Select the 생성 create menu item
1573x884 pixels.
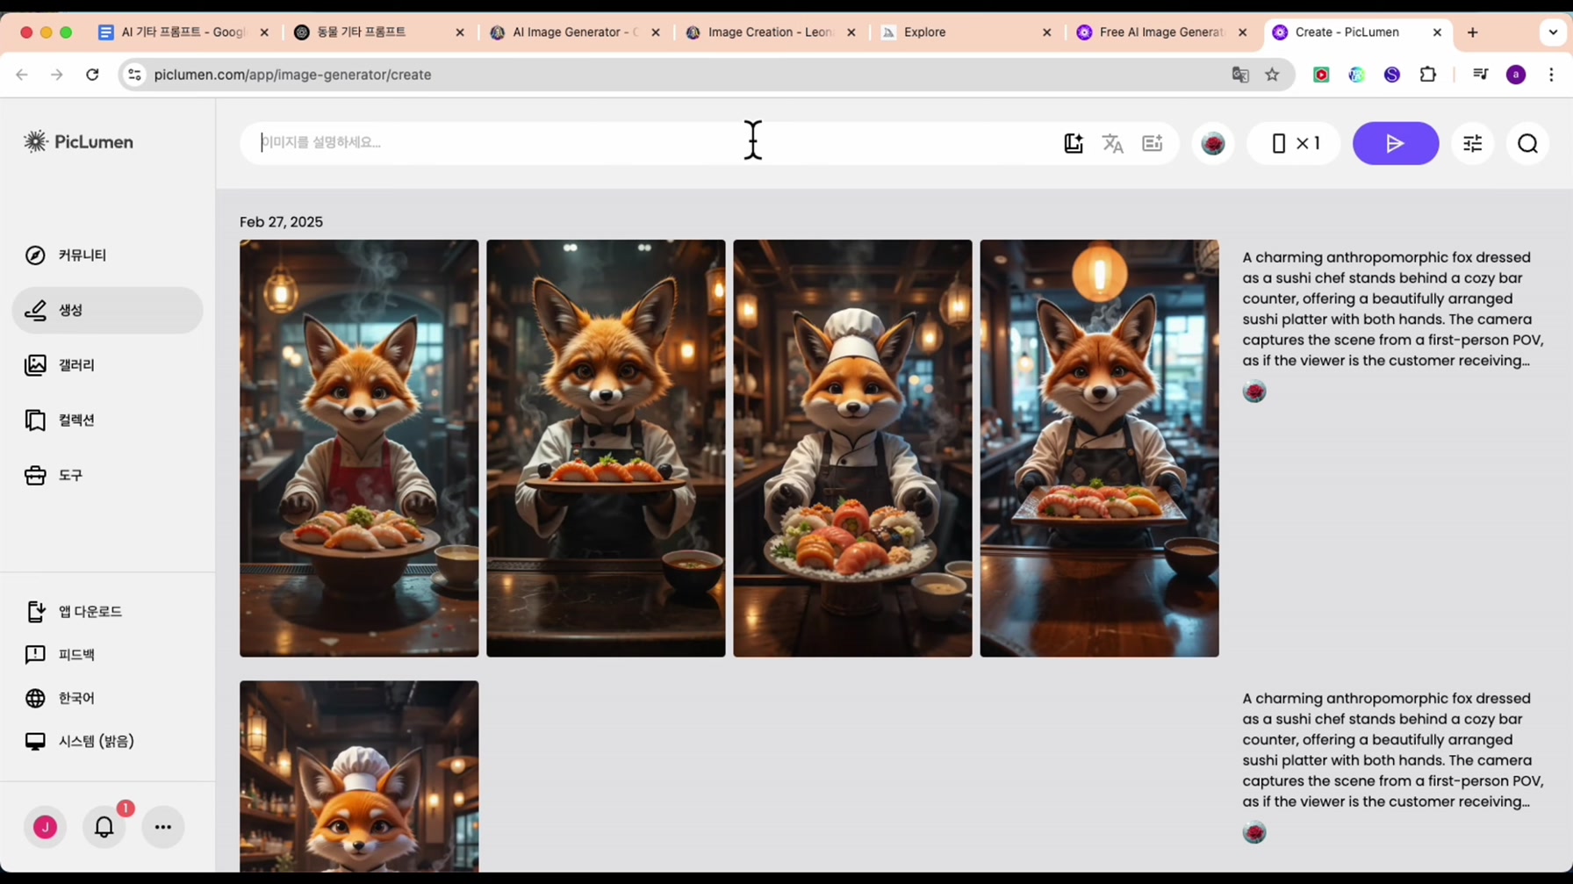click(107, 310)
